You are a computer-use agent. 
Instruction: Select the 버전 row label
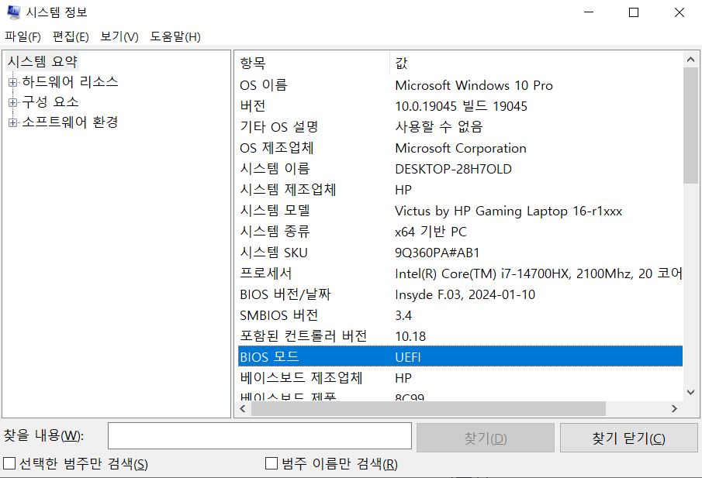tap(253, 106)
